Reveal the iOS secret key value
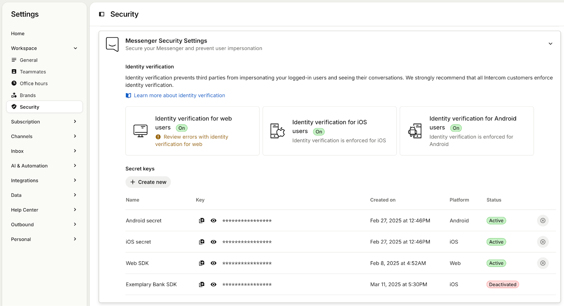 click(x=213, y=242)
